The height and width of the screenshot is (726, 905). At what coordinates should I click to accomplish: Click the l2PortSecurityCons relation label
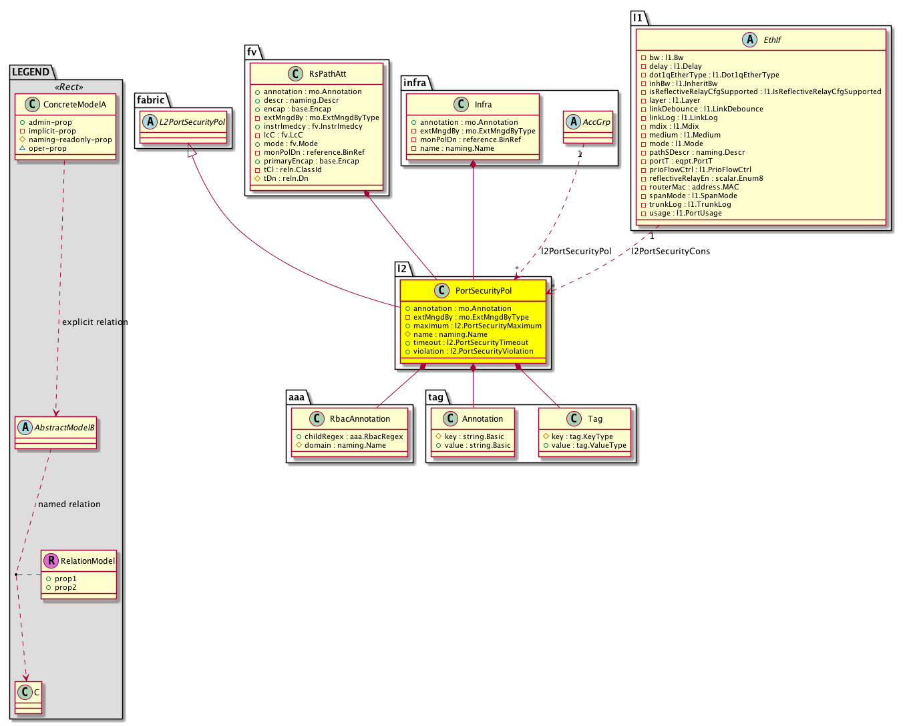click(671, 252)
